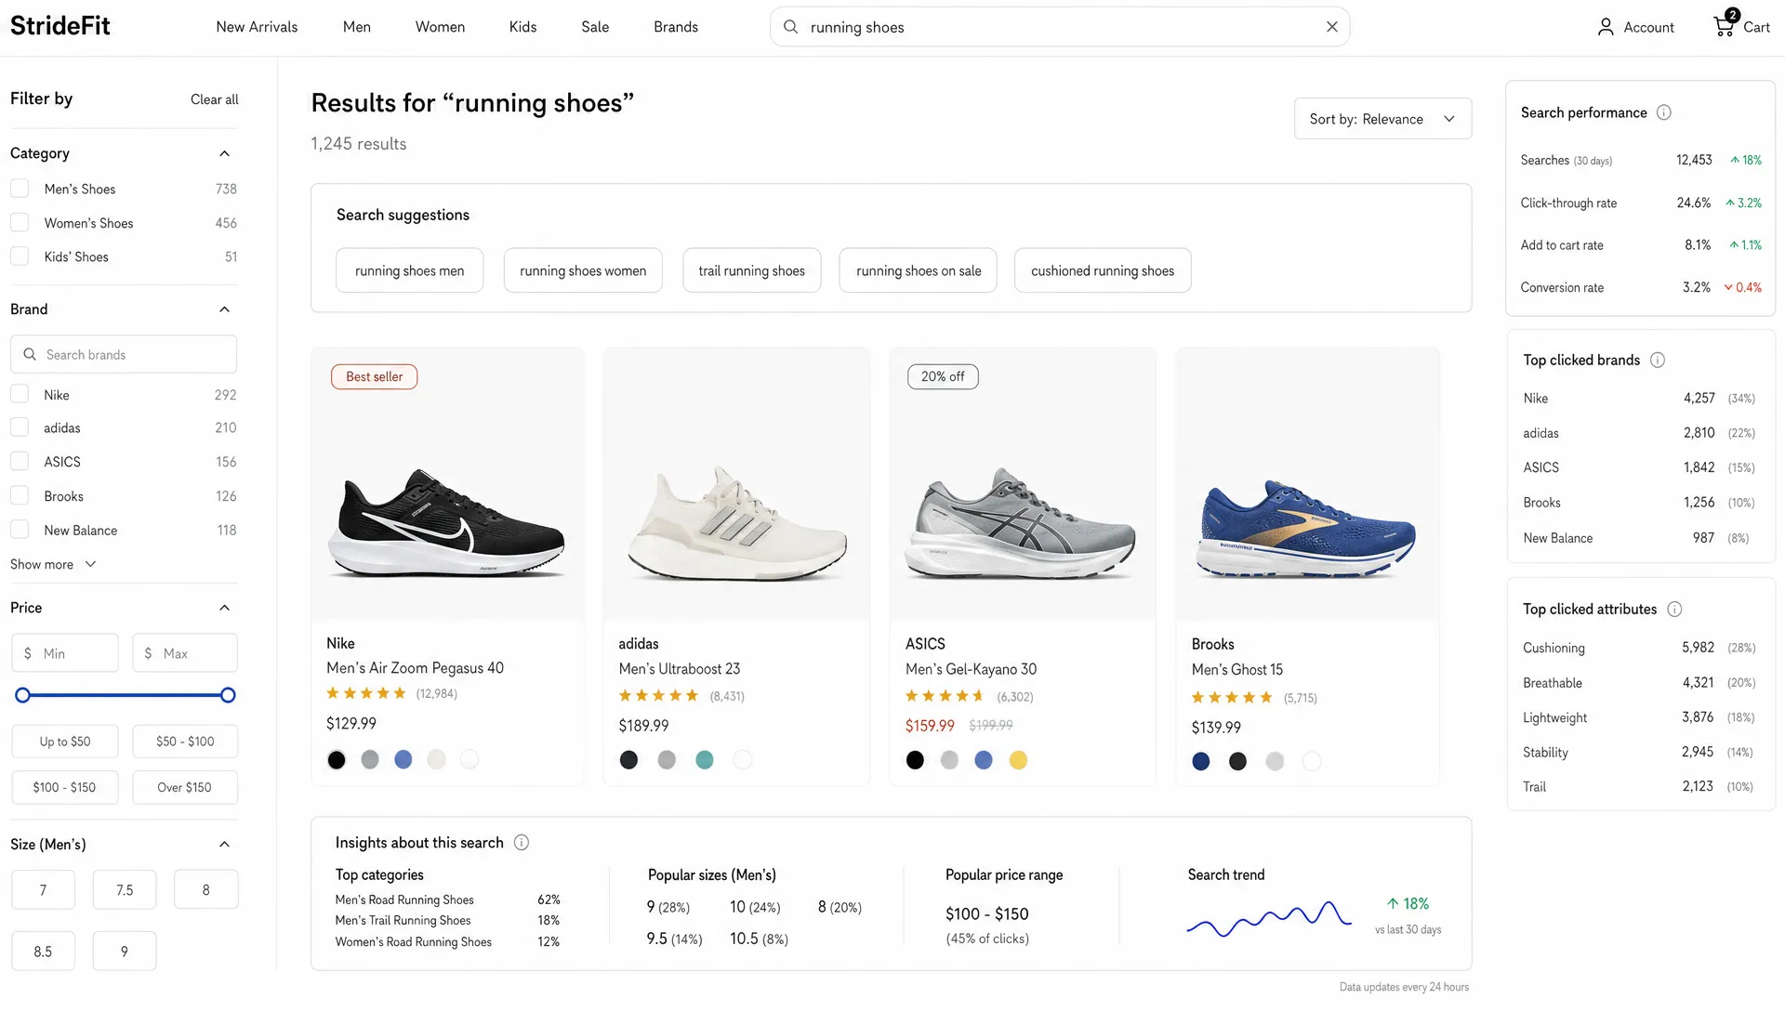Open the Brooks Ghost 15 shoe image
This screenshot has width=1785, height=1011.
pos(1307,484)
